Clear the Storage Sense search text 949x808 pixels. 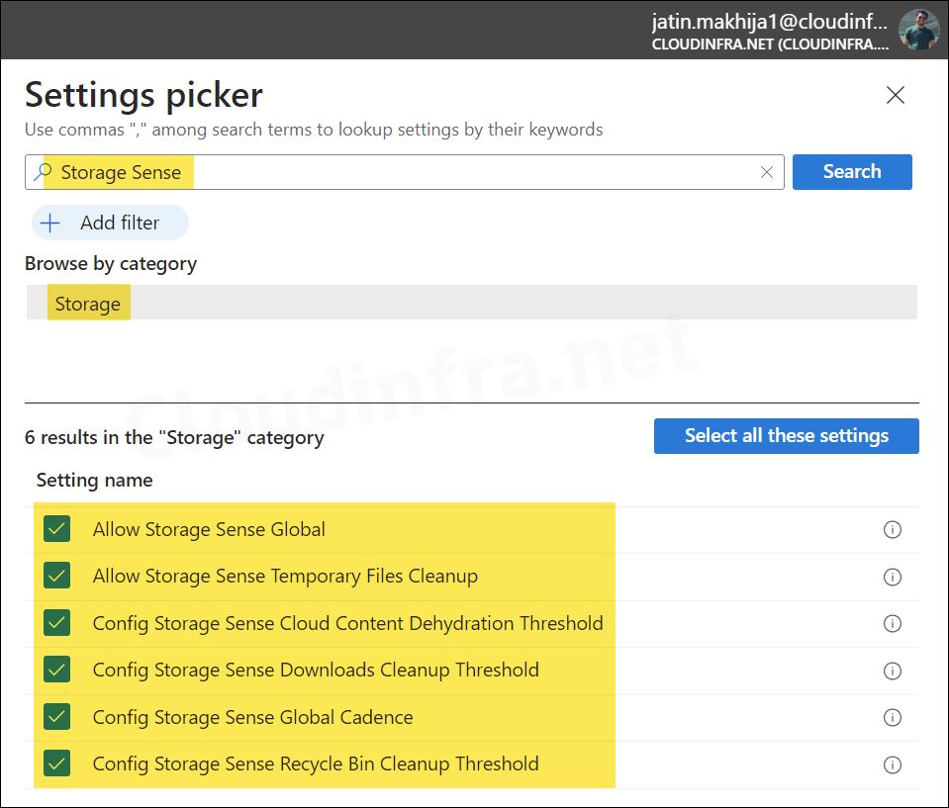767,172
